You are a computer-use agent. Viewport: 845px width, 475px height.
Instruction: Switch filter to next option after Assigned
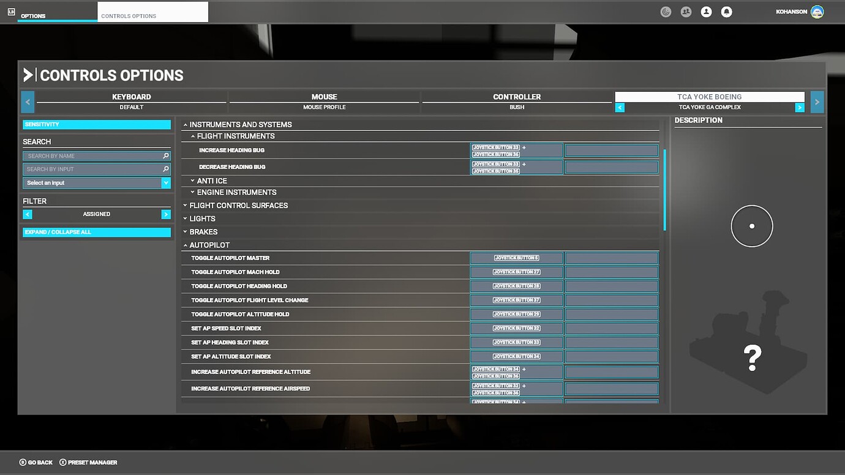(166, 214)
